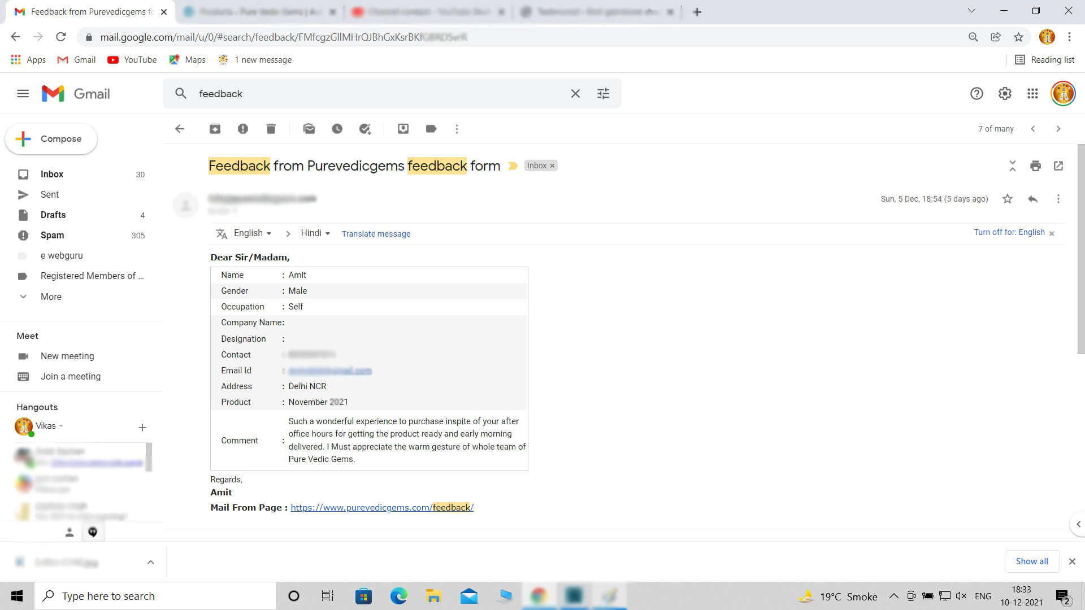Open Windows Start menu
Viewport: 1085px width, 610px height.
(17, 596)
